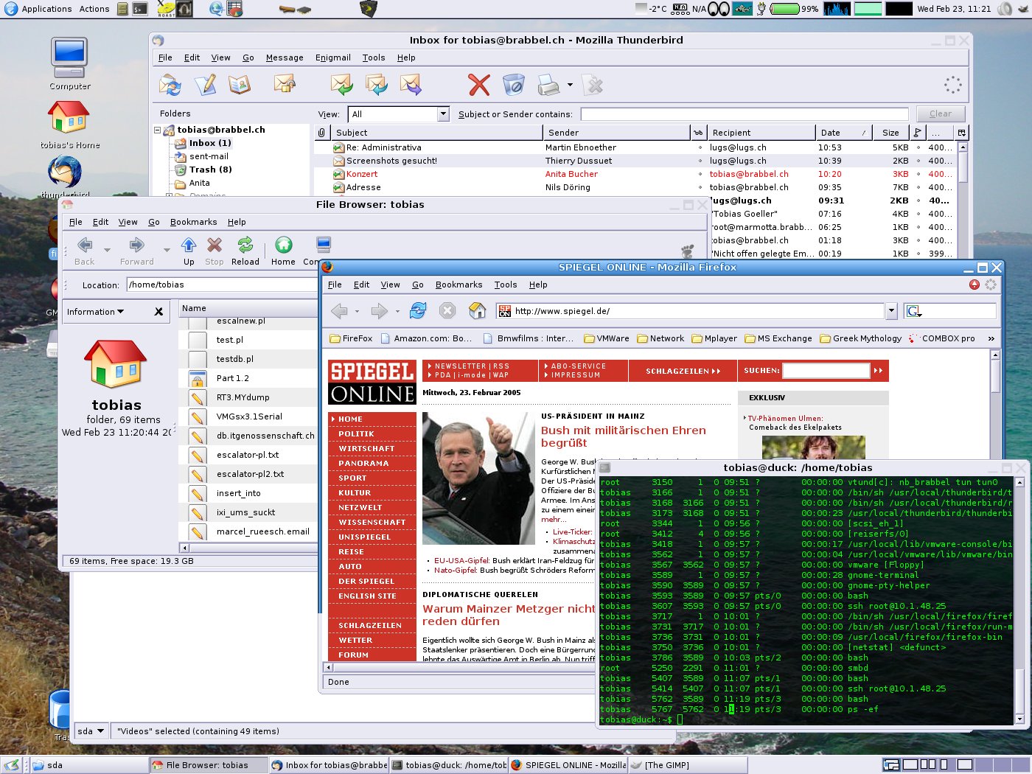Viewport: 1032px width, 774px height.
Task: Close the File Browser Information side pane
Action: tap(158, 312)
